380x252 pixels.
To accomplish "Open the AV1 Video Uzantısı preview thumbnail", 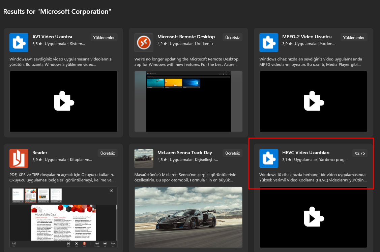I will 63,101.
